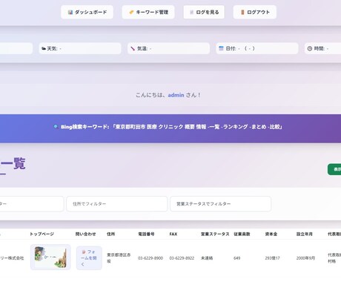Viewport: 341px width, 282px height.
Task: Click the FAX column header
Action: tap(173, 234)
